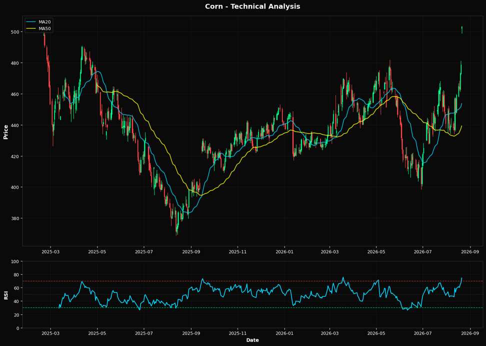Click the 100 tick on the RSI axis
The width and height of the screenshot is (486, 346).
15,261
